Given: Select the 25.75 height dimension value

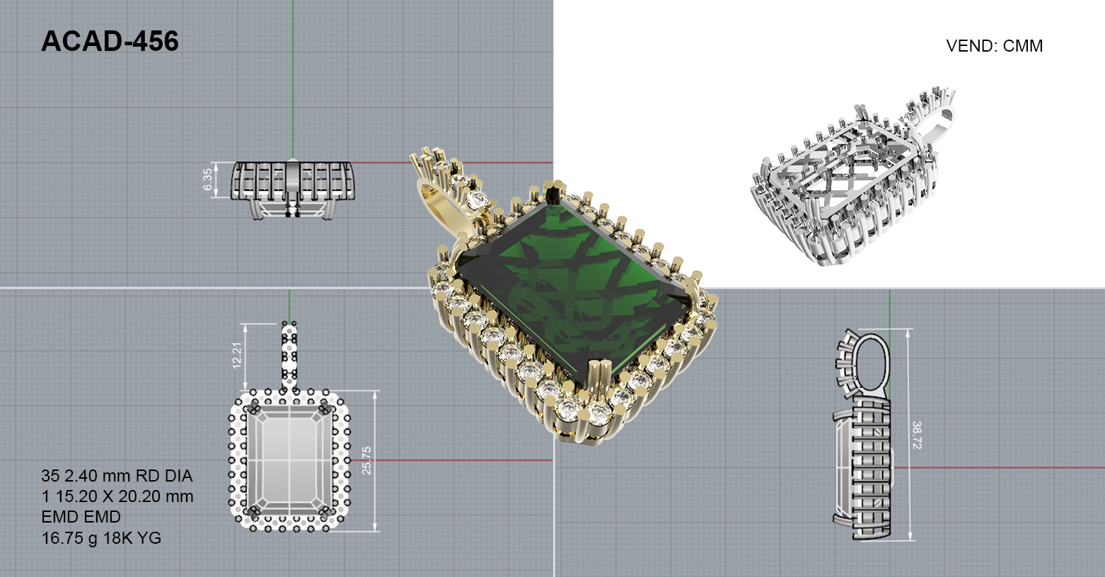Looking at the screenshot, I should (366, 460).
